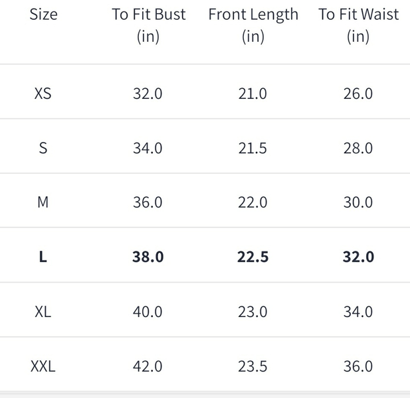
Task: Select the bold L size label
Action: point(43,257)
